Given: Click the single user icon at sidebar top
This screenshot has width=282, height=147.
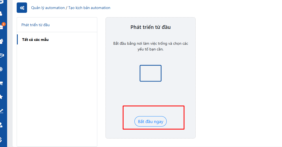Looking at the screenshot, I should [x=1, y=13].
